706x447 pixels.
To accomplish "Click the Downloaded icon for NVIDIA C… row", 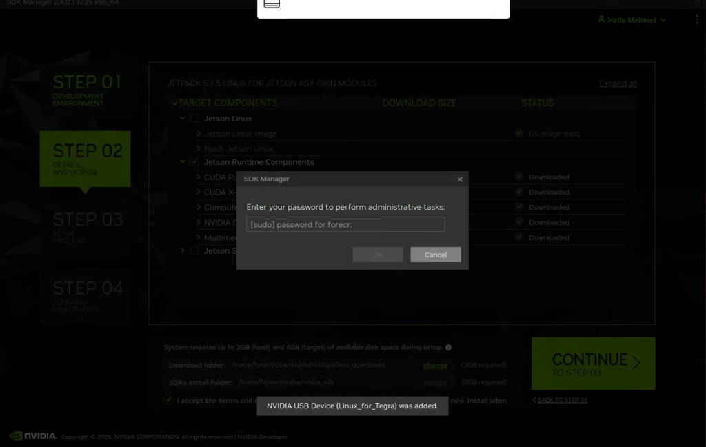I will [x=519, y=221].
